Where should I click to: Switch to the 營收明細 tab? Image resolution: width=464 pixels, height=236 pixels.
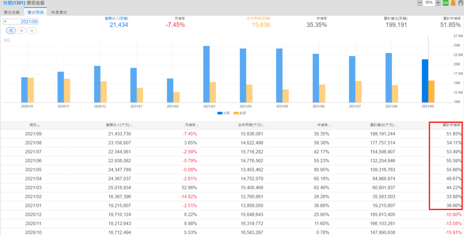tap(35, 12)
